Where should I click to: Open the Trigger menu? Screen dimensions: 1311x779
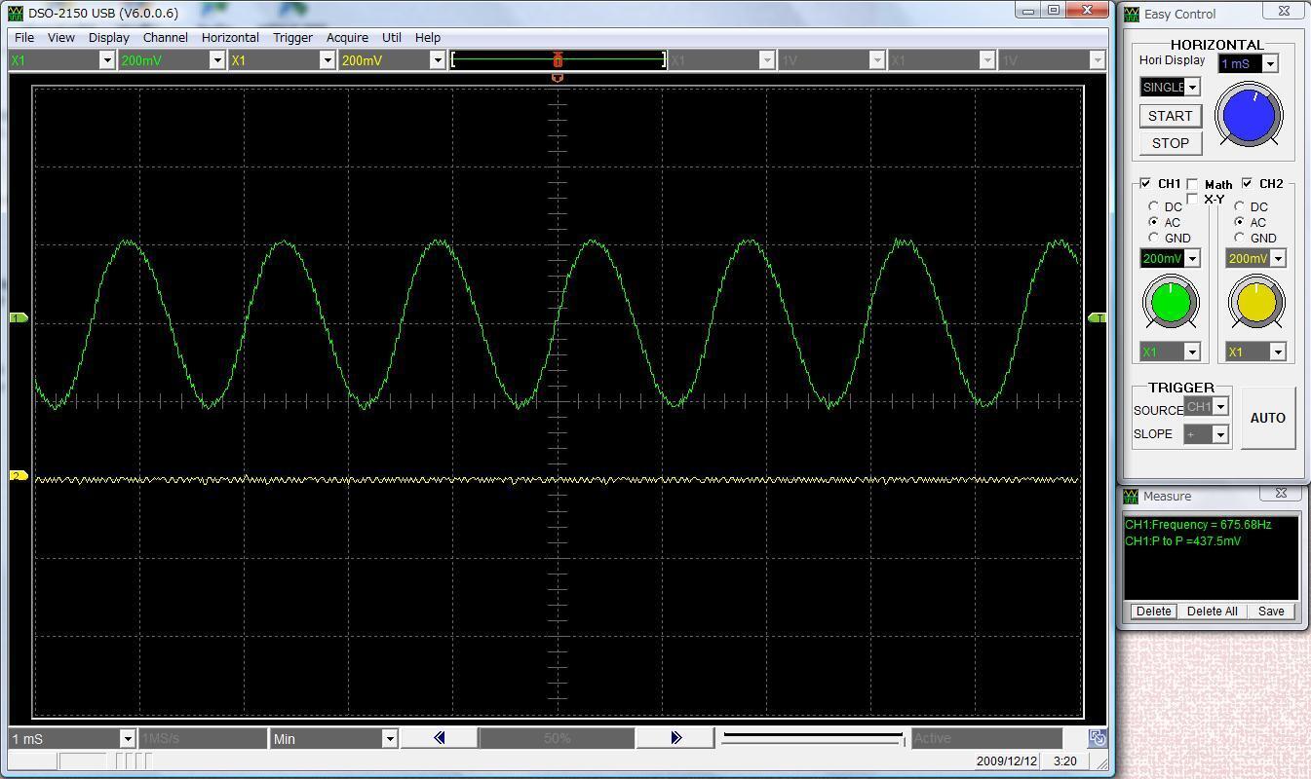[x=292, y=37]
